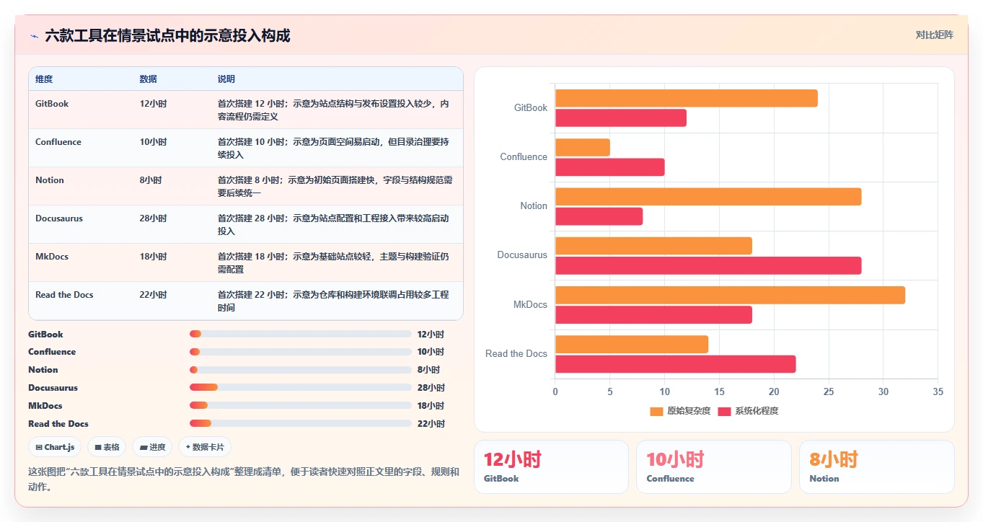This screenshot has height=522, width=983.
Task: Click the red Confluence chart bar
Action: [610, 167]
